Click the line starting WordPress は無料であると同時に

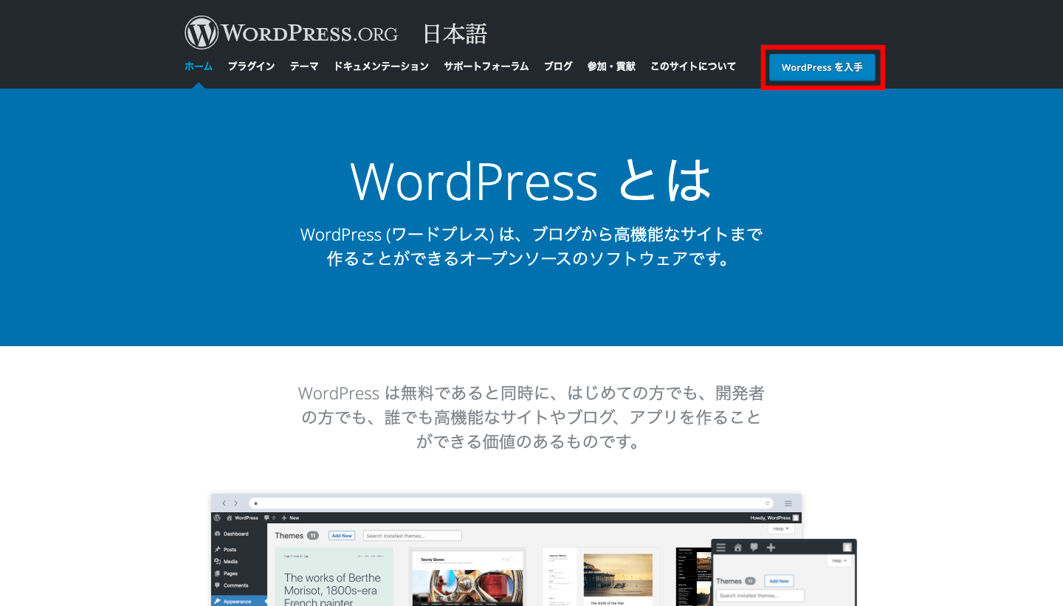[531, 393]
